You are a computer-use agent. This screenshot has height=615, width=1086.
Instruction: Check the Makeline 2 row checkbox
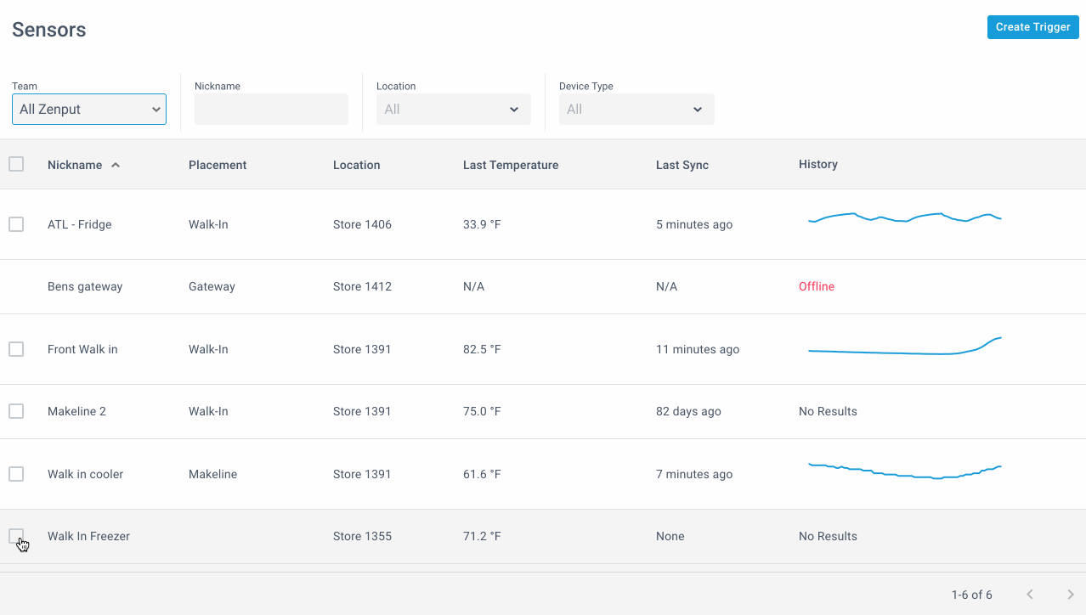16,411
